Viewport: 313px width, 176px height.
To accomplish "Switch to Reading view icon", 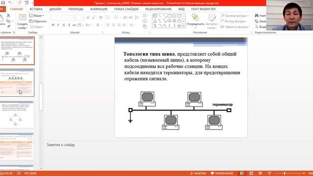I will (x=260, y=173).
